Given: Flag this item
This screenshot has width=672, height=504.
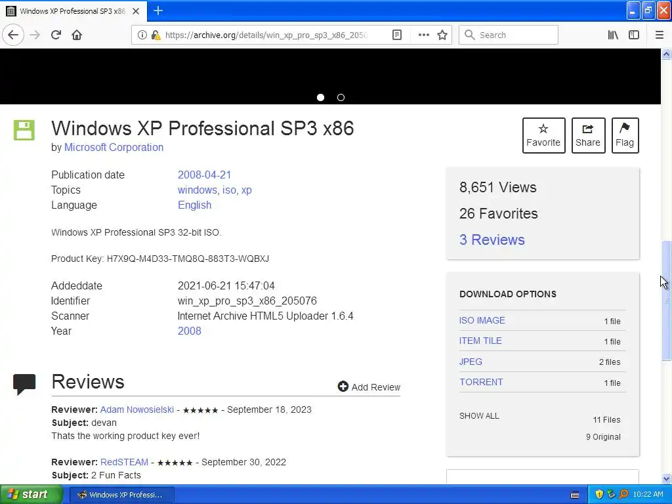Looking at the screenshot, I should 625,135.
